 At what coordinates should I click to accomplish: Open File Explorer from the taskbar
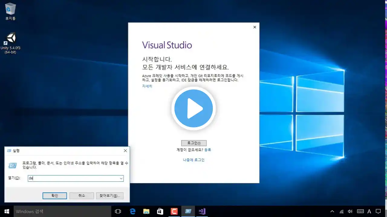[146, 211]
